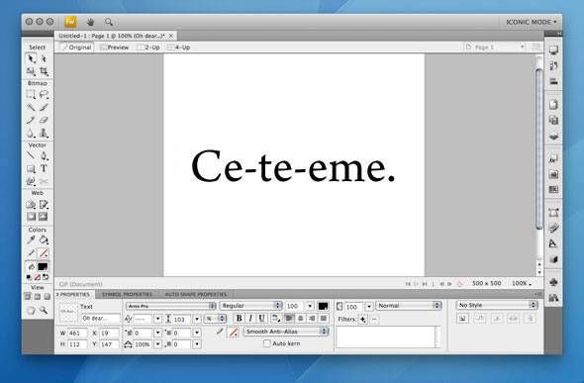This screenshot has height=383, width=584.
Task: Pick the Magic Wand tool
Action: pos(31,108)
